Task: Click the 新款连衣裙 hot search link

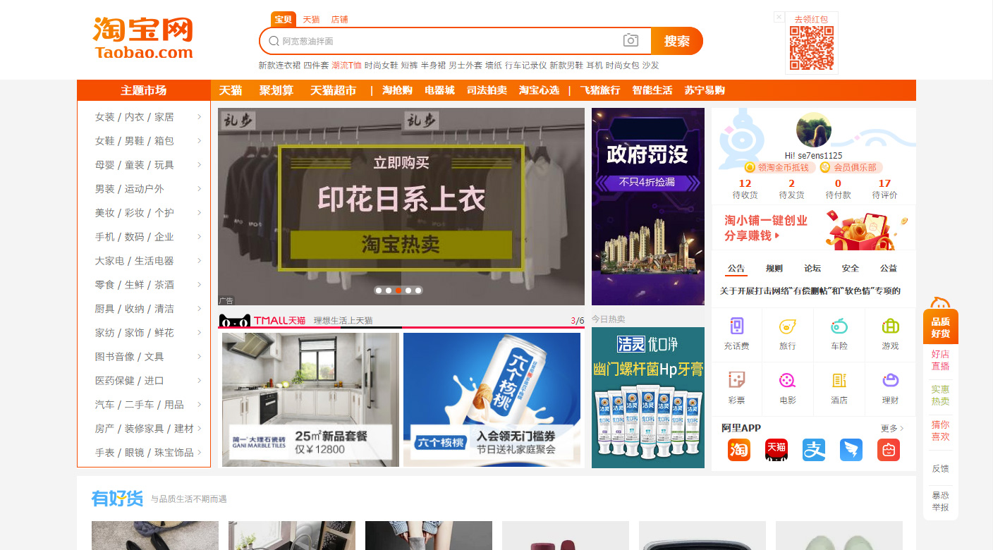Action: (x=279, y=65)
